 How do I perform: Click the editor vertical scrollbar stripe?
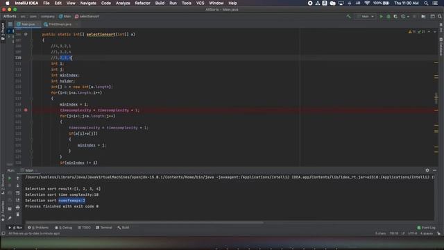click(436, 99)
